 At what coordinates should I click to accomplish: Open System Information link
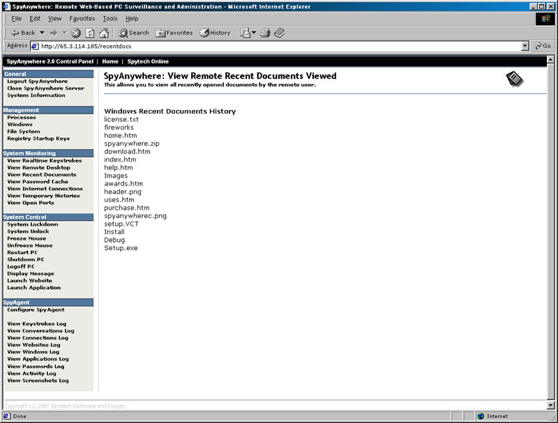[x=36, y=95]
